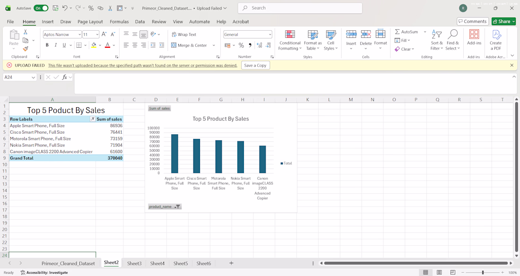Apply Borders to the selected cell
The width and height of the screenshot is (520, 276).
coord(79,45)
